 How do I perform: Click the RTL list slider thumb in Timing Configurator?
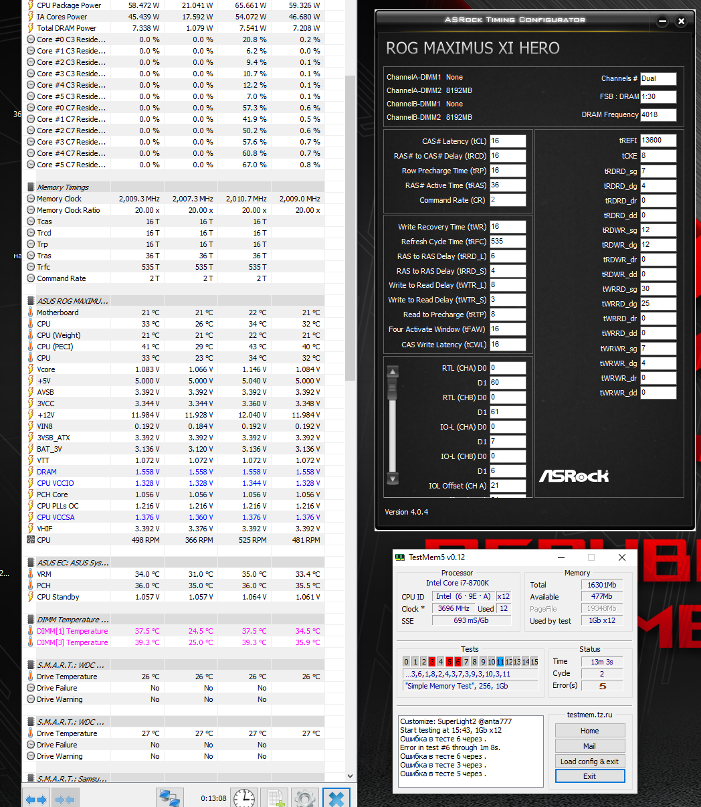393,389
